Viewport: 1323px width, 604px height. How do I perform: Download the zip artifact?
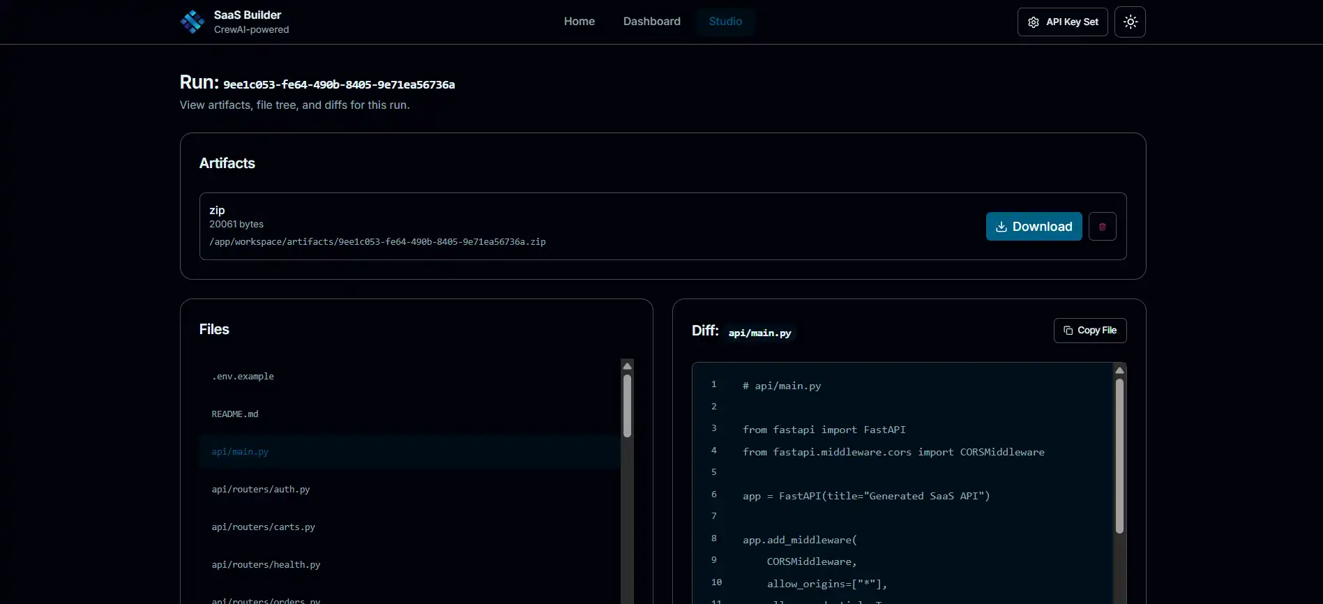(1034, 227)
